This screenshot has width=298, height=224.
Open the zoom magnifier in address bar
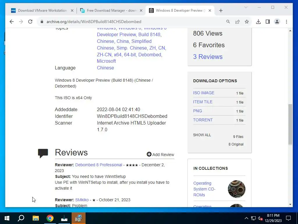point(228,22)
